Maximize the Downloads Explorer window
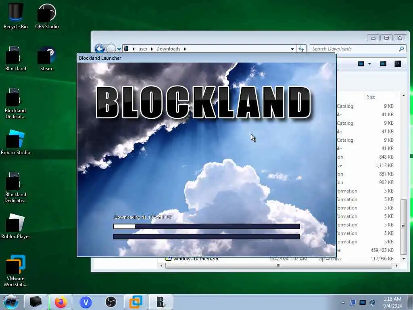 click(386, 38)
